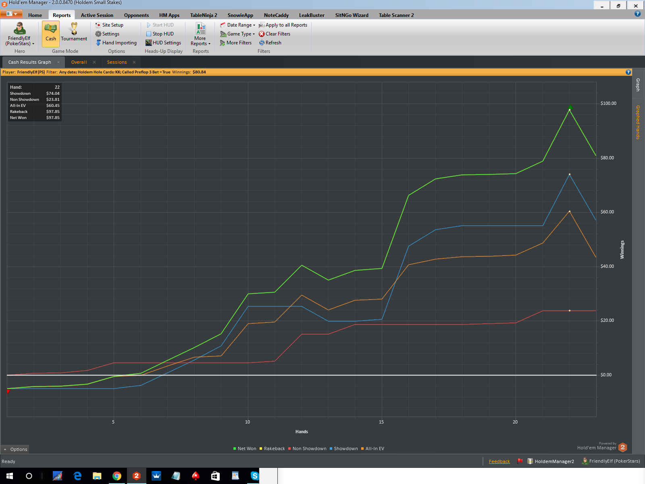The width and height of the screenshot is (645, 484).
Task: Toggle Showdown series in legend
Action: point(343,449)
